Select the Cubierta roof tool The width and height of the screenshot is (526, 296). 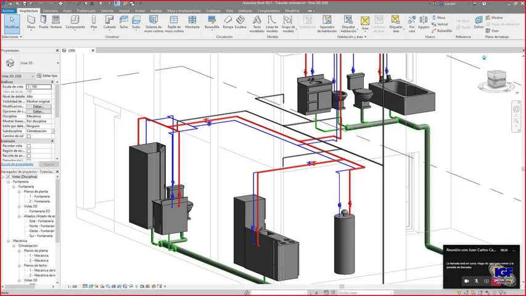(109, 22)
